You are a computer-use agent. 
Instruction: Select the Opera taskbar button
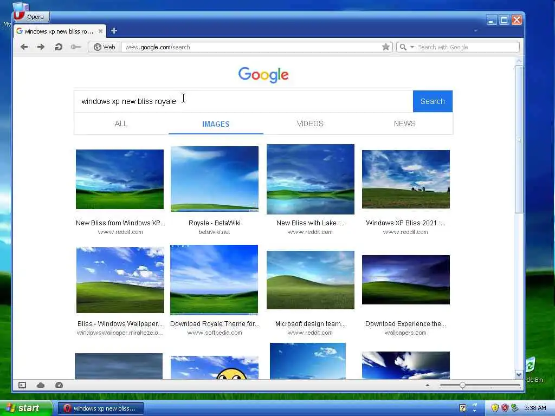100,408
